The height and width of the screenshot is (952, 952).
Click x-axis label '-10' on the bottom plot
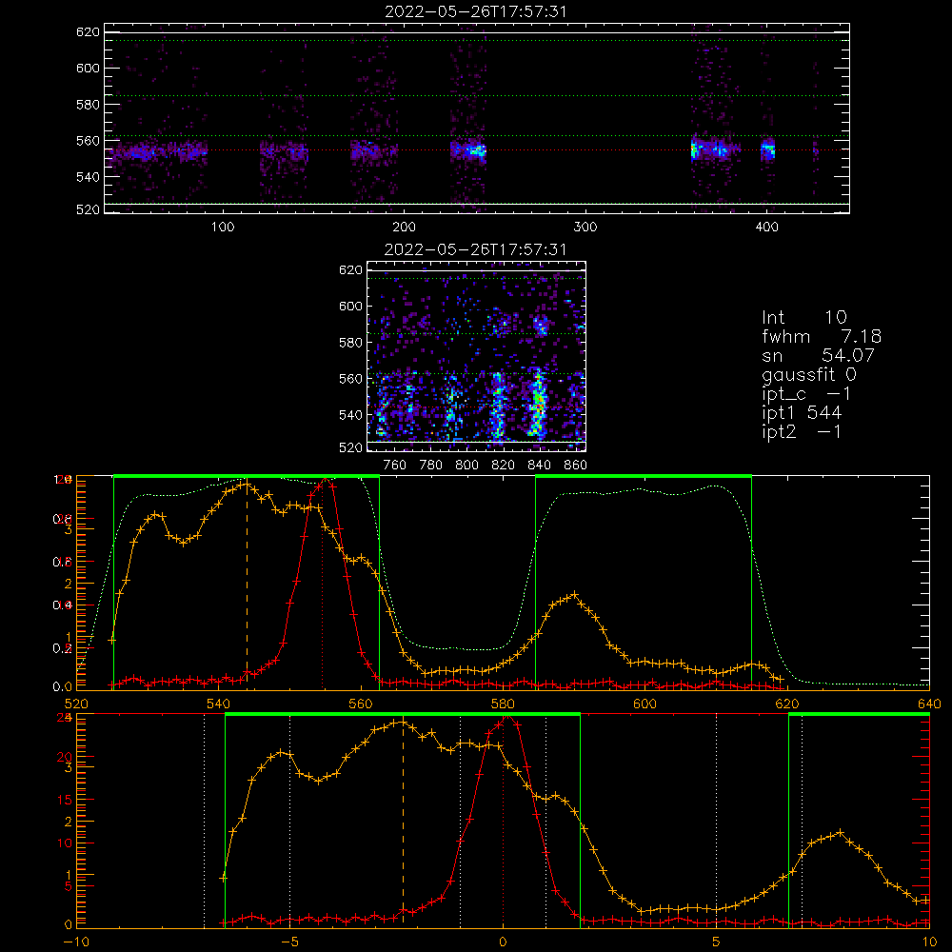[76, 942]
